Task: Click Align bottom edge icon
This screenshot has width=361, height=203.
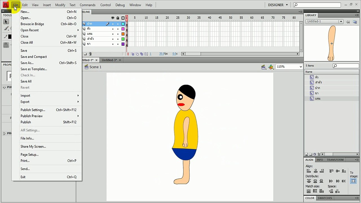Action: click(344, 171)
